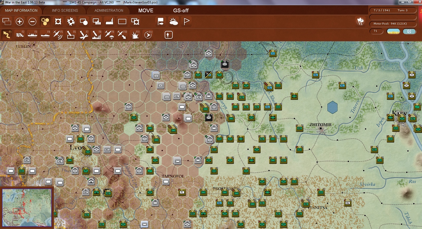The width and height of the screenshot is (422, 229).
Task: Click the VINNITSA city label
Action: point(318,207)
